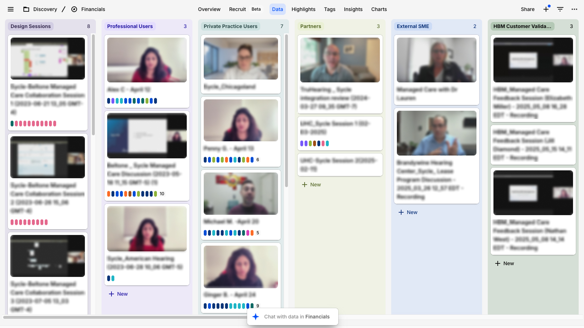Open the filter lines icon
Viewport: 584px width, 328px height.
(x=560, y=9)
